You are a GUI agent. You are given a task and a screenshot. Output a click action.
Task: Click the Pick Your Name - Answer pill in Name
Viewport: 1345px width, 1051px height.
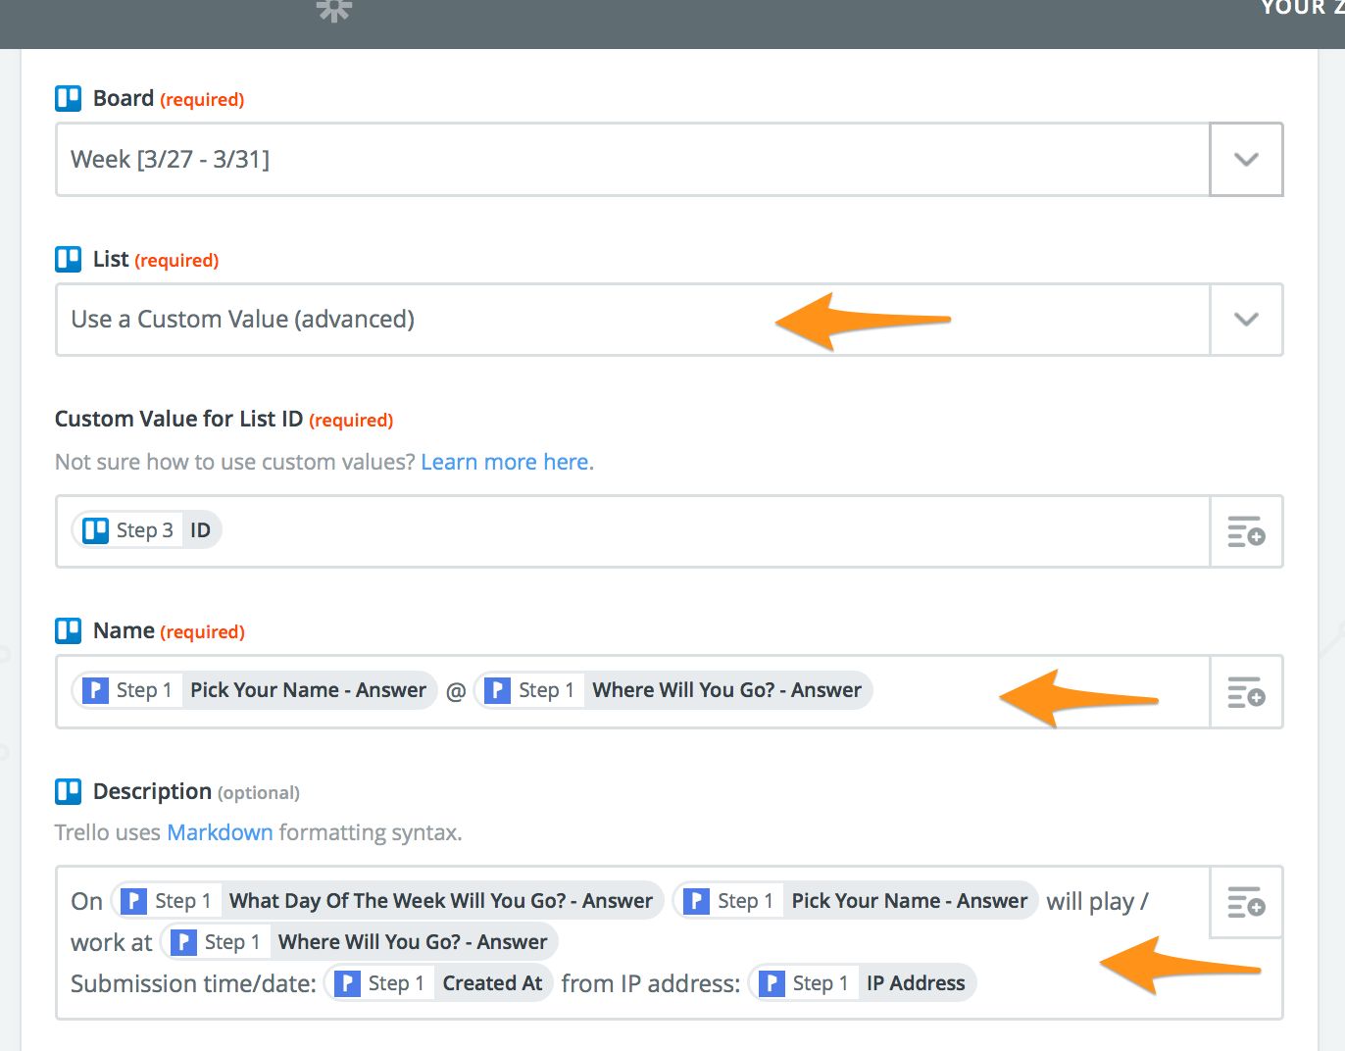[255, 690]
